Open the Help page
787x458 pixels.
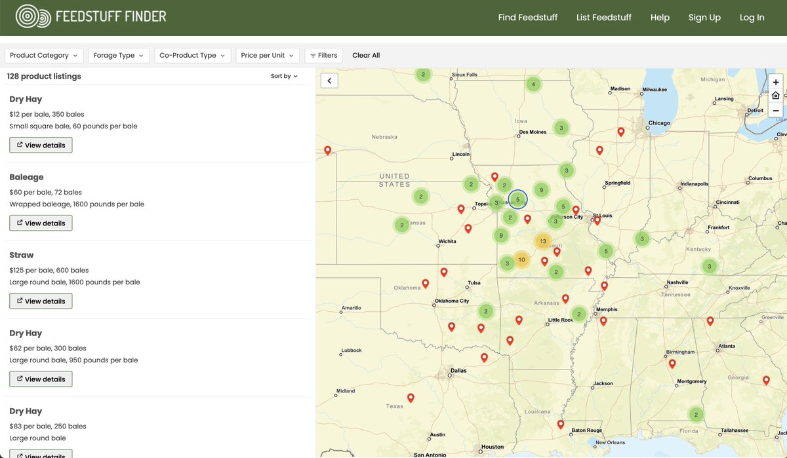click(x=660, y=18)
